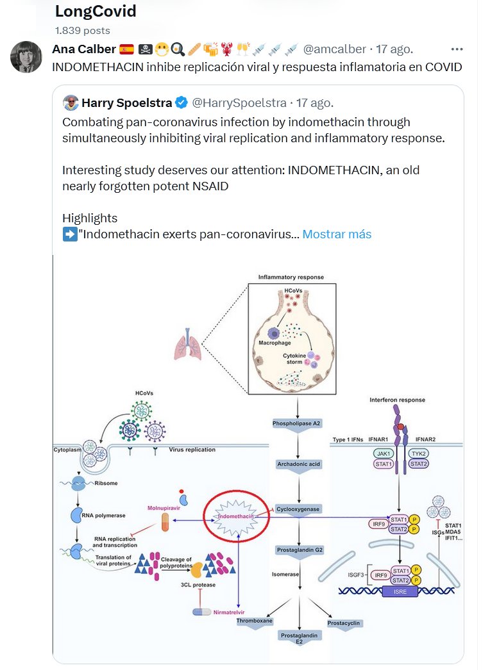Click the LongCovid header title

pos(96,12)
